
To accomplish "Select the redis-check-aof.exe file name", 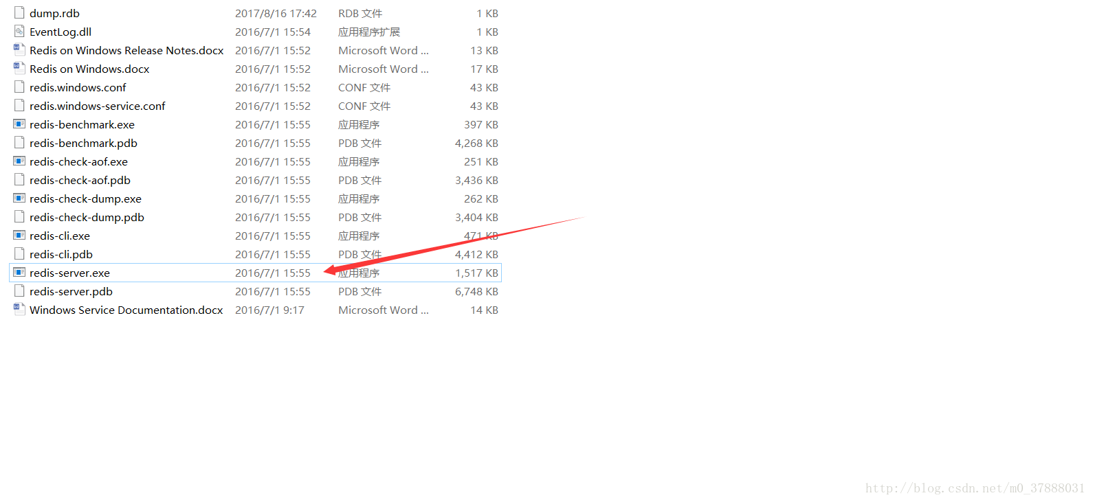I will coord(78,162).
